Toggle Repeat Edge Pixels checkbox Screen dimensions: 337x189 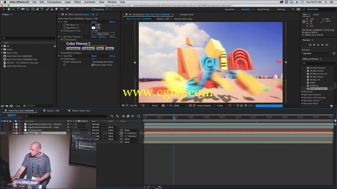coord(93,65)
